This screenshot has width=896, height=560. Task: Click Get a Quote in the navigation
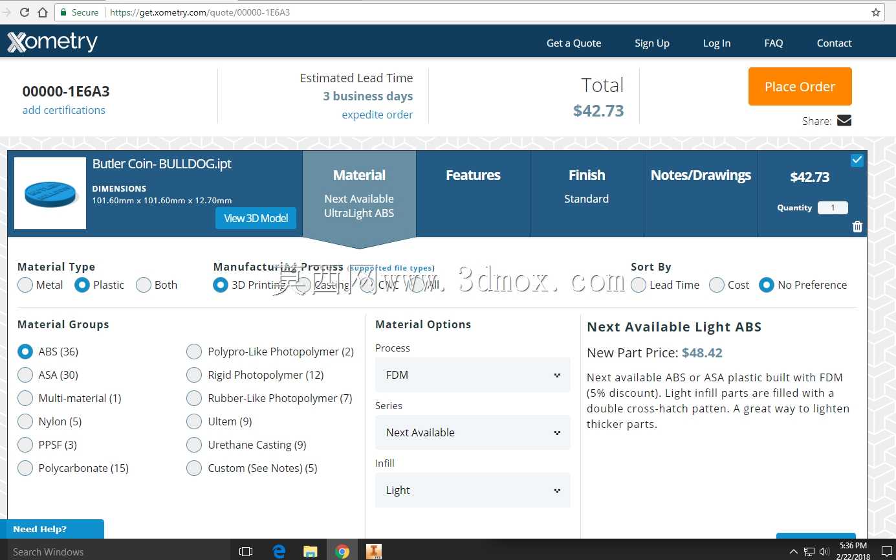pos(574,43)
